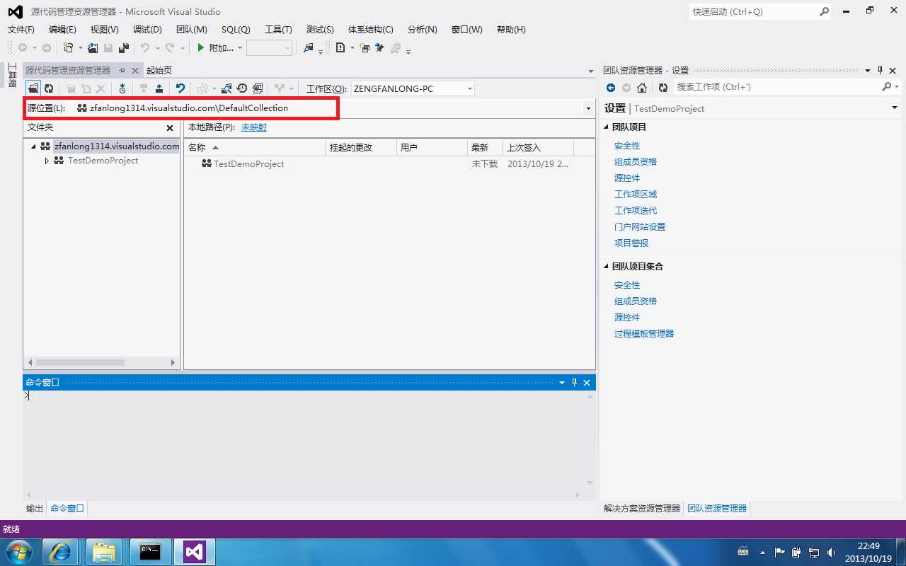Screen dimensions: 906x566
Task: Open 安全性 under 团队项目
Action: (x=627, y=146)
